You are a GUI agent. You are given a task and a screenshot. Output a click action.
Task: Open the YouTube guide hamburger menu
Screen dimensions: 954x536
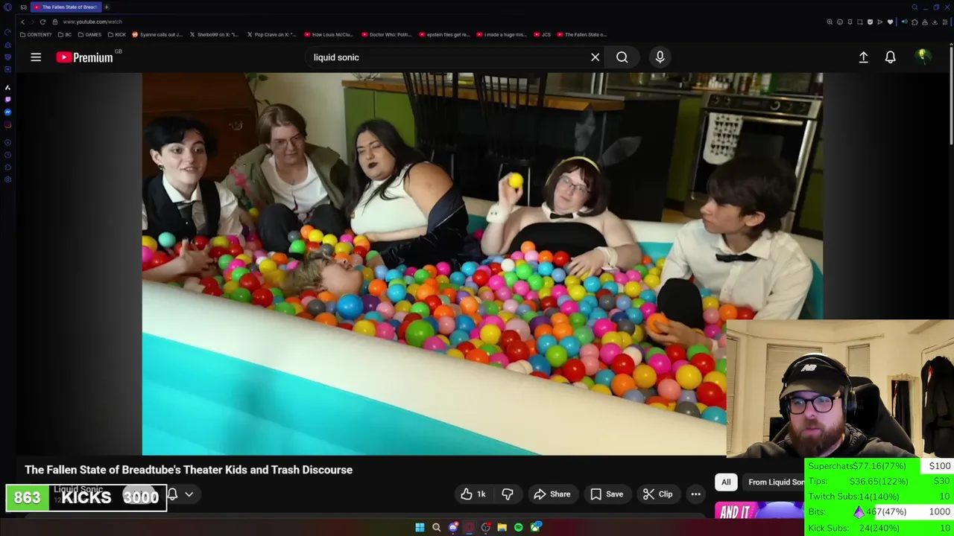pos(36,57)
